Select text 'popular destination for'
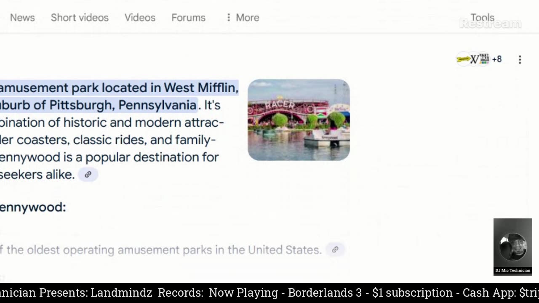The height and width of the screenshot is (303, 539). click(x=152, y=157)
